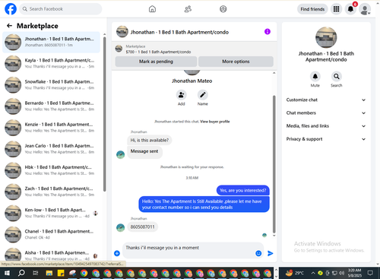Open View buyer profile link
The width and height of the screenshot is (380, 279).
coord(215,122)
